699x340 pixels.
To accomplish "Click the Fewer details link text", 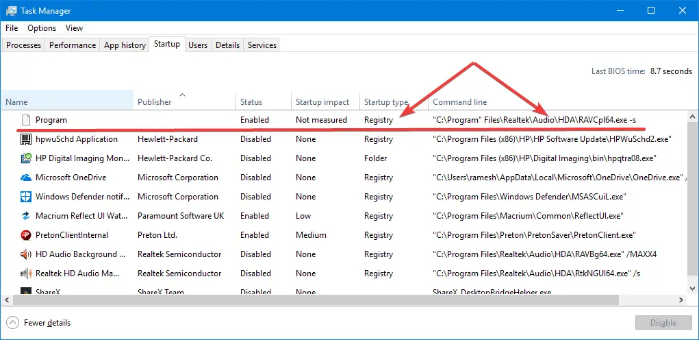I will coord(47,323).
